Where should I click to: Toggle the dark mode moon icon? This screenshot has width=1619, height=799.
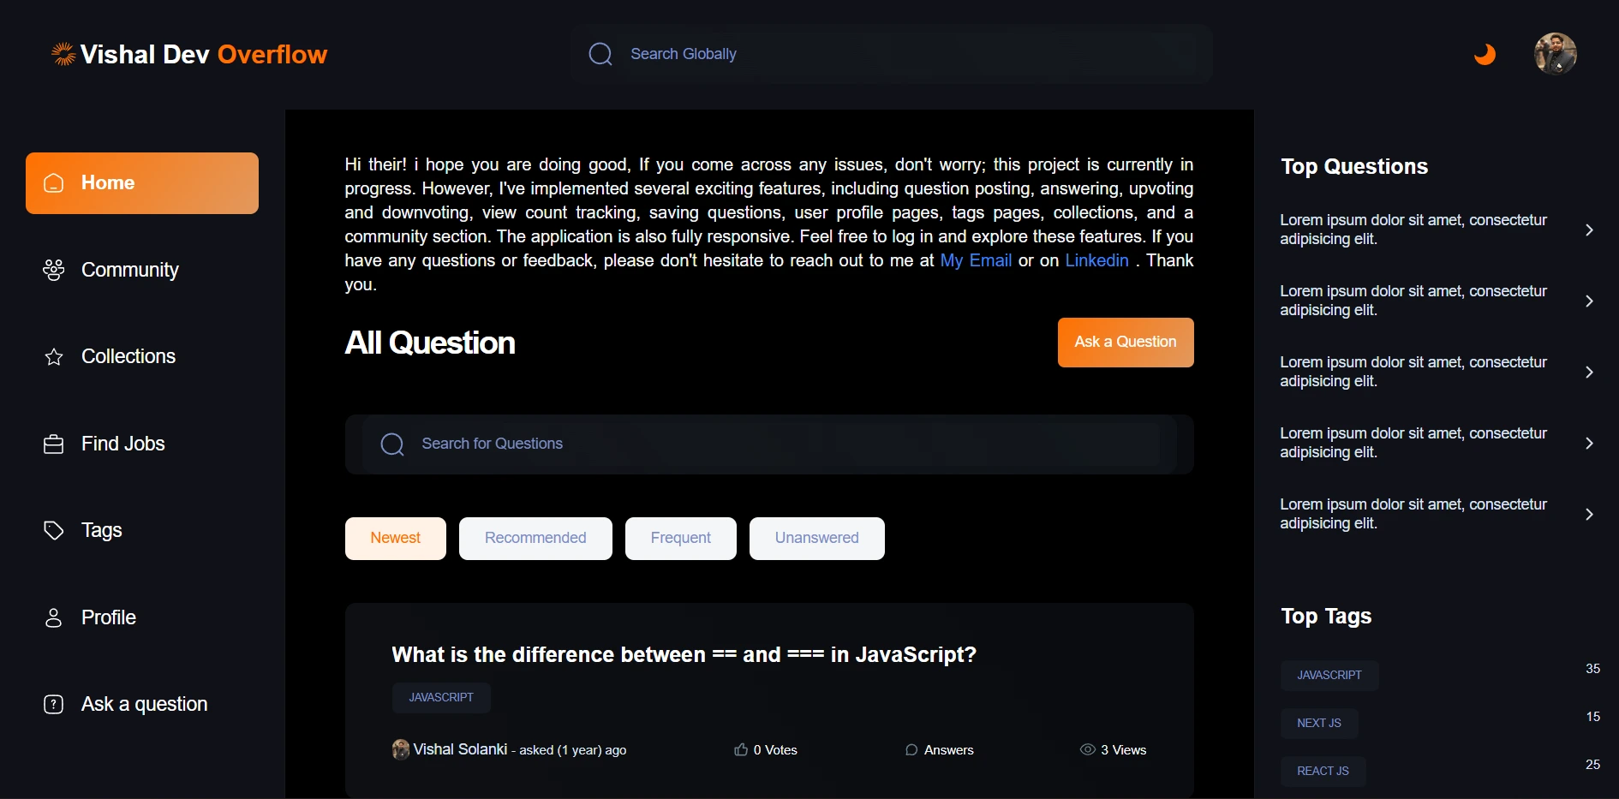point(1485,54)
